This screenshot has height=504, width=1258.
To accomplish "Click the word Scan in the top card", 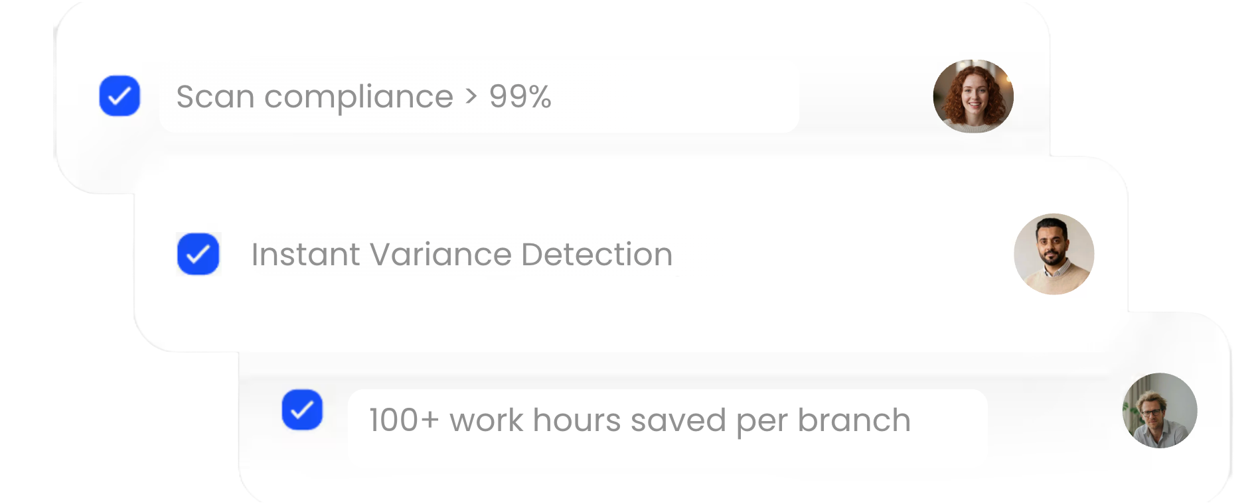I will 215,97.
